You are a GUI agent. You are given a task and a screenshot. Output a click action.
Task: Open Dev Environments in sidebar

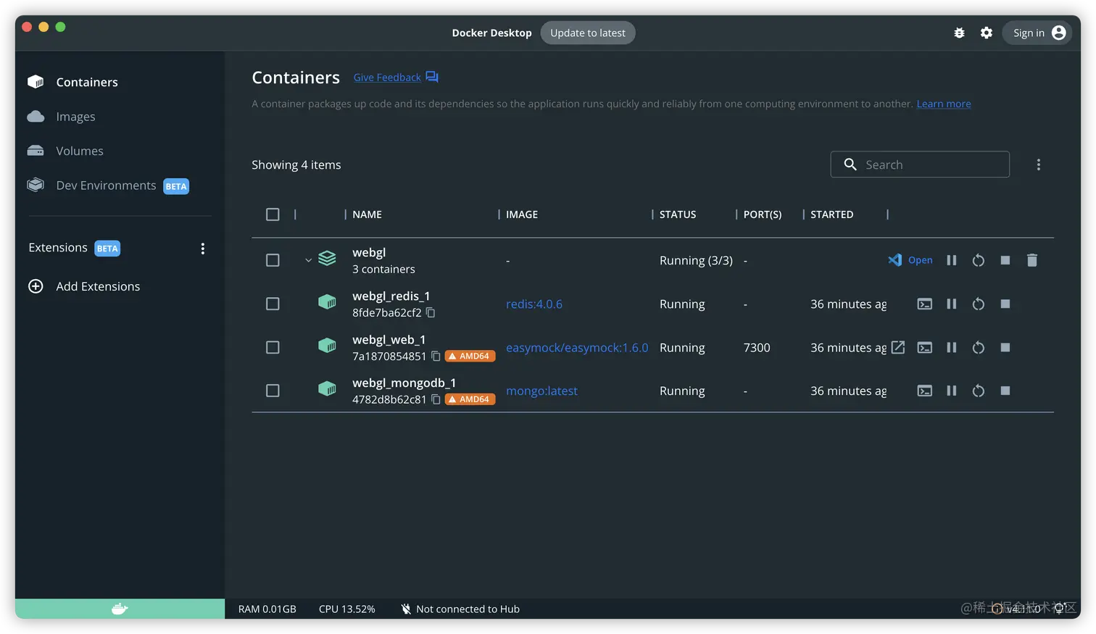click(x=108, y=185)
